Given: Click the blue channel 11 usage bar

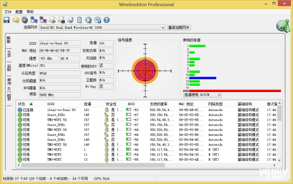Looking at the screenshot, I should pyautogui.click(x=203, y=78).
